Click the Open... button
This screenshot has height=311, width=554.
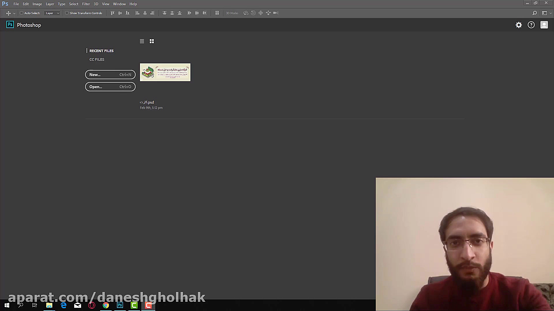click(x=110, y=87)
